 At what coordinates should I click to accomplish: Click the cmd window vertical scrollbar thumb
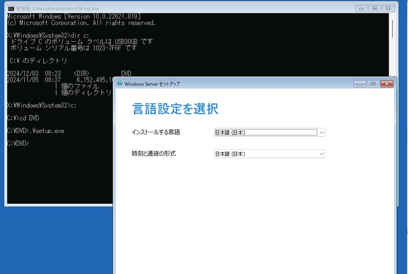(392, 28)
